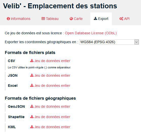
Task: Click the gears icon beside API
Action: point(121,19)
